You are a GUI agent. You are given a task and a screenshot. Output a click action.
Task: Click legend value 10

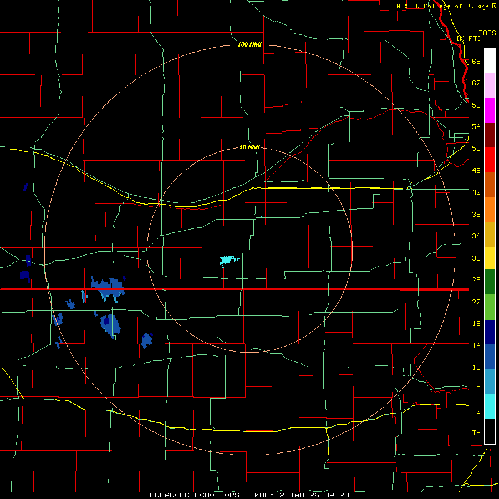[x=476, y=367]
